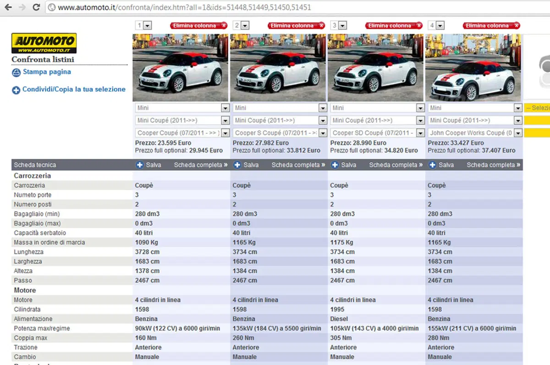Image resolution: width=550 pixels, height=365 pixels.
Task: Open the Cooper Coupé version dropdown
Action: tap(182, 133)
